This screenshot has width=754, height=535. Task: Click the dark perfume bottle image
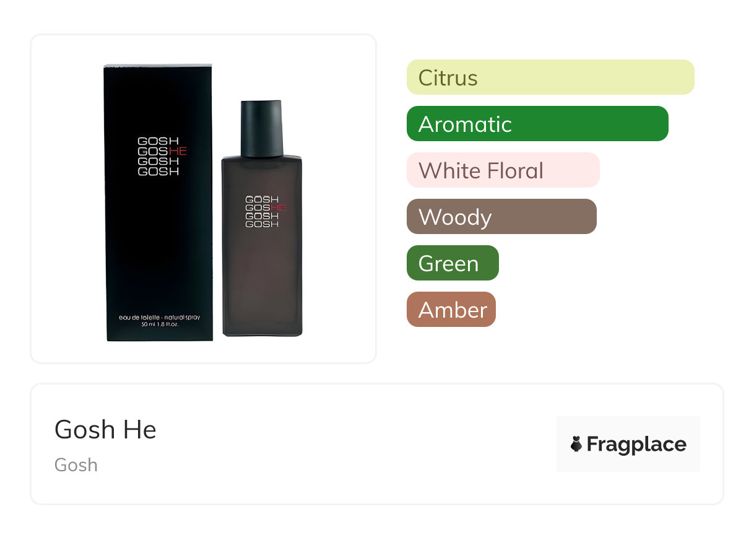(x=262, y=218)
